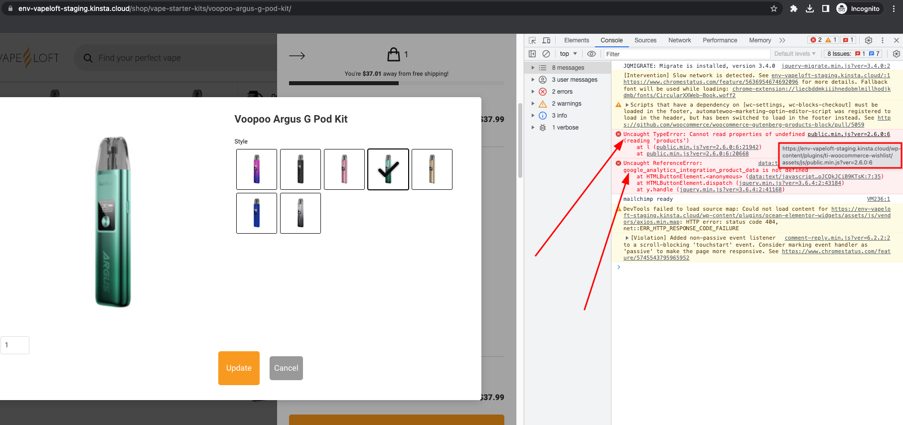Switch to the Performance tab
903x425 pixels.
720,40
